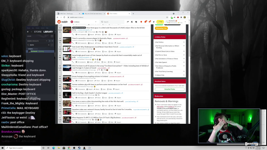
Task: Expand rule 8 No Third Party Licensing
Action: 170,71
